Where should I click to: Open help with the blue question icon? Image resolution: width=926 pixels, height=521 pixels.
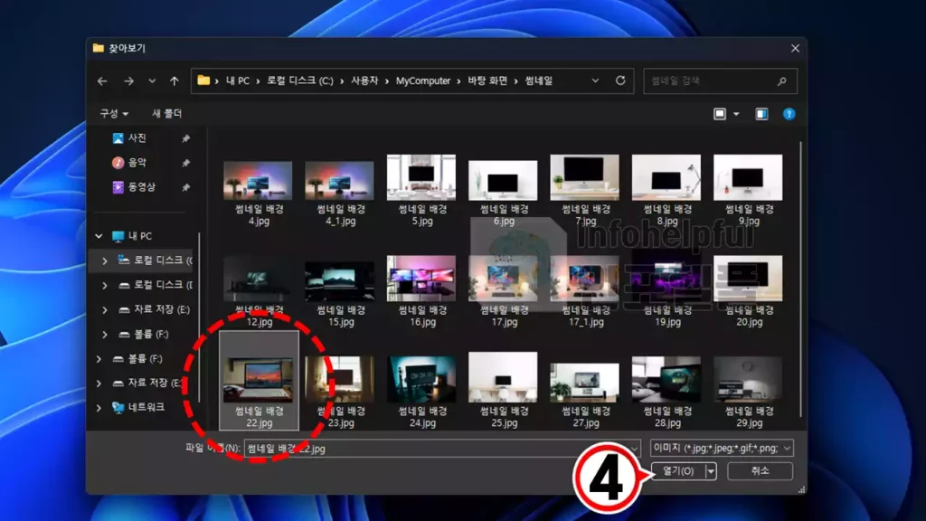click(789, 114)
